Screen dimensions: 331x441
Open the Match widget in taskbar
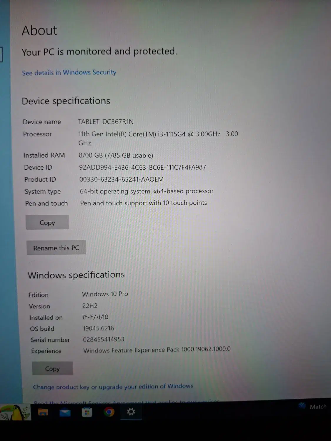(x=312, y=407)
